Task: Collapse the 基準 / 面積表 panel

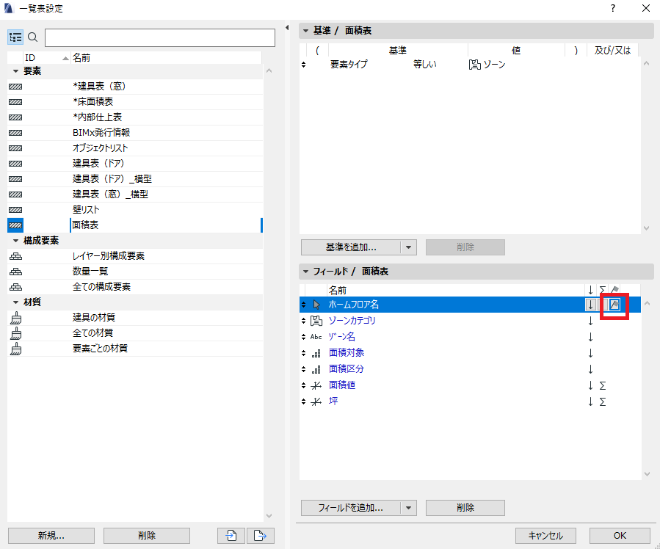Action: tap(305, 31)
